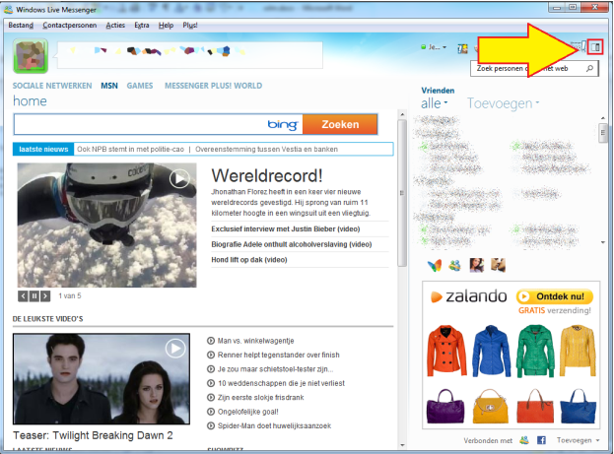Click the red handbag in zalando ad
This screenshot has height=454, width=614.
click(535, 407)
